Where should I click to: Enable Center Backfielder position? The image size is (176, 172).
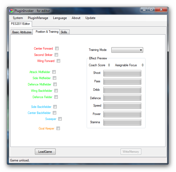(55, 113)
